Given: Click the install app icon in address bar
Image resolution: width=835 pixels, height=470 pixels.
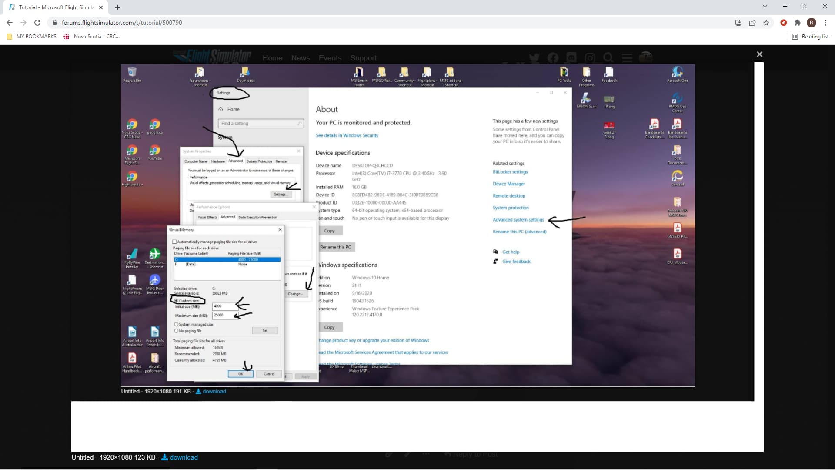Looking at the screenshot, I should (x=738, y=23).
